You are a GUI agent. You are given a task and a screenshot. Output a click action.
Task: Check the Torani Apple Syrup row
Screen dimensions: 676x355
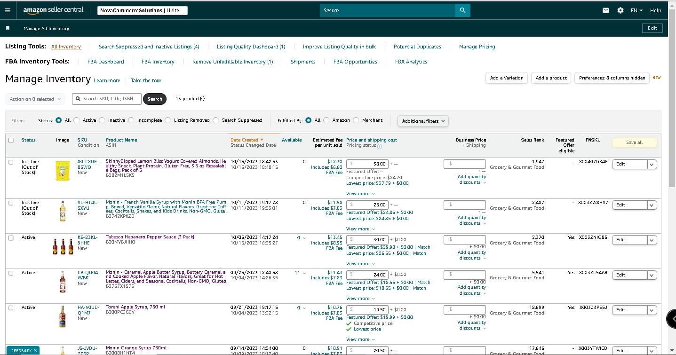click(x=11, y=308)
